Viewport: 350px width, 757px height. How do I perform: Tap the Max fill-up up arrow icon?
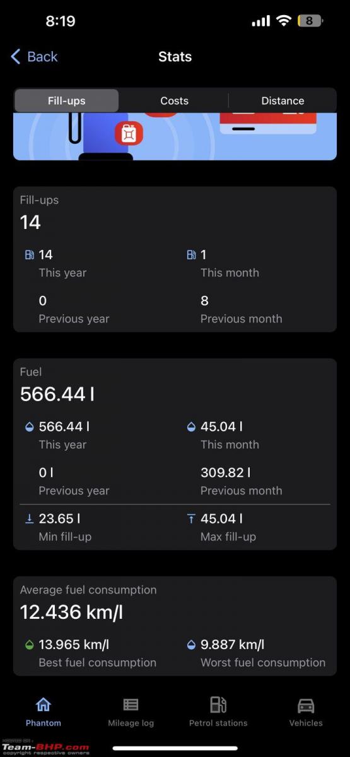tap(191, 519)
